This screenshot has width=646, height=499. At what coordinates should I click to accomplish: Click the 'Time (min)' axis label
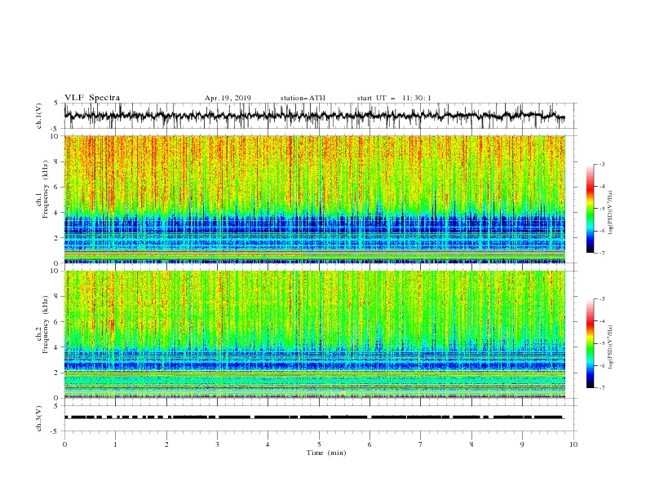pyautogui.click(x=326, y=453)
